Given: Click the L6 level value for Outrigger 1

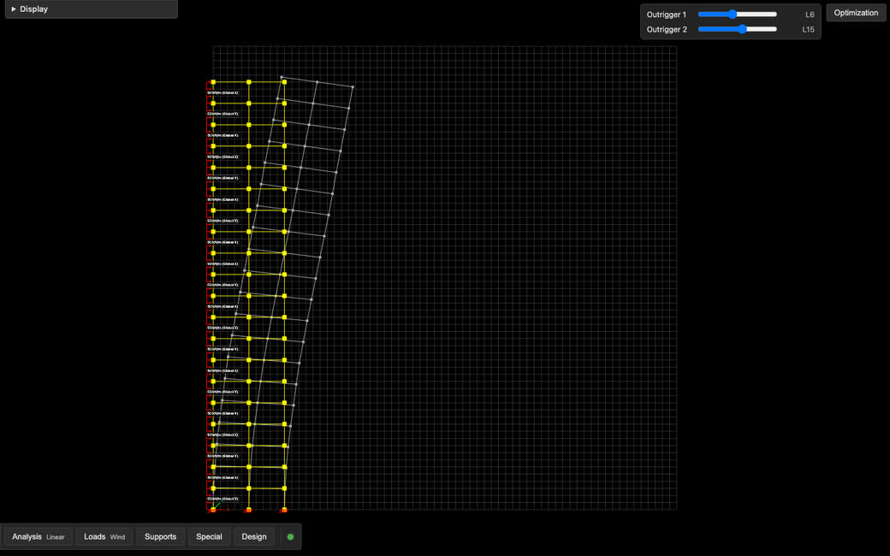Looking at the screenshot, I should click(810, 15).
